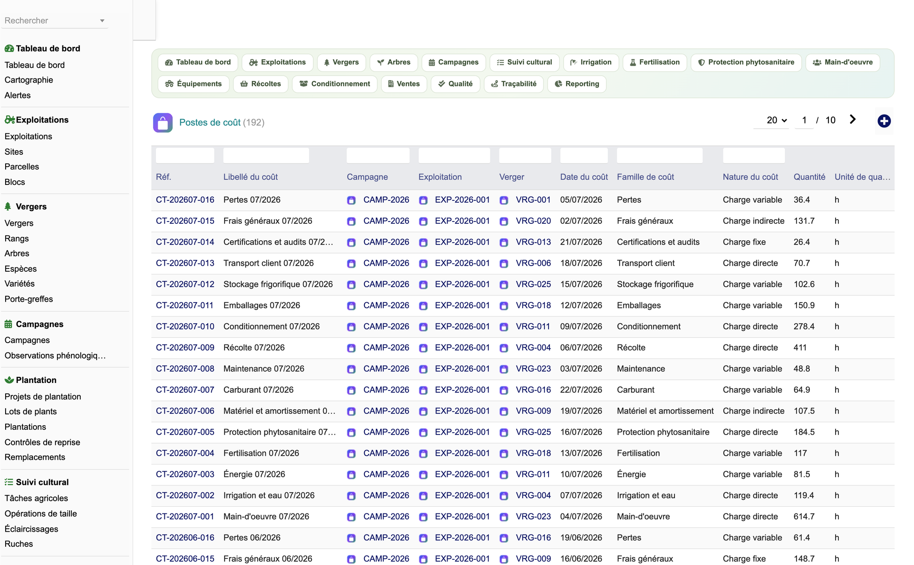This screenshot has height=565, width=914.
Task: Click the Famille de coût filter field
Action: [x=660, y=156]
